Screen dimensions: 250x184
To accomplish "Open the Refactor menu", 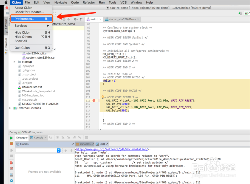I will coord(89,2).
